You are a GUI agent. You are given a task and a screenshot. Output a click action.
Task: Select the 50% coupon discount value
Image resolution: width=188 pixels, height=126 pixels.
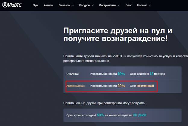(x=100, y=115)
